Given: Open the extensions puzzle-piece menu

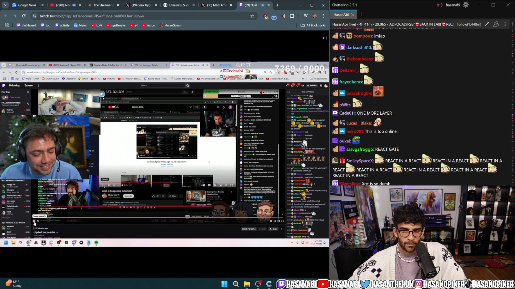Looking at the screenshot, I should (292, 16).
